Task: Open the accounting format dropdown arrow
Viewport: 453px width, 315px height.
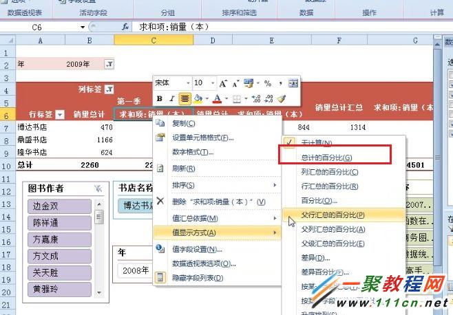Action: (x=257, y=83)
